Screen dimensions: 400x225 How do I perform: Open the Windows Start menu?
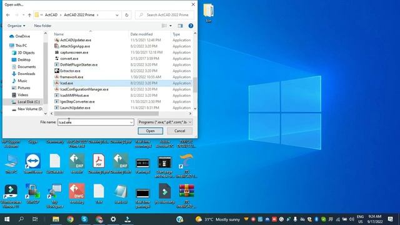pyautogui.click(x=7, y=219)
